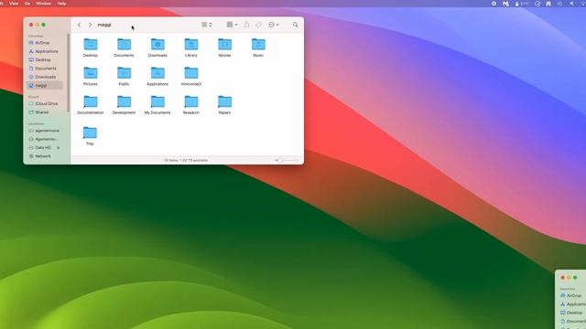Select the miniconda3 folder
Viewport: 586px width, 329px height.
pyautogui.click(x=191, y=76)
